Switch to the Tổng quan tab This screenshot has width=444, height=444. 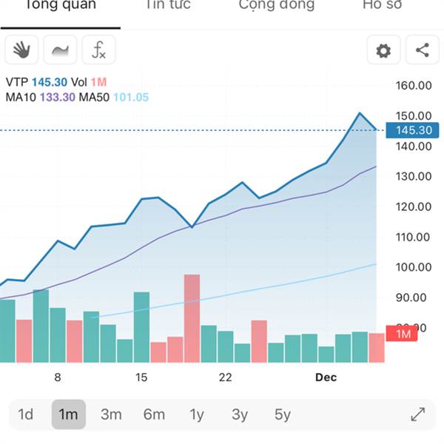pos(61,6)
